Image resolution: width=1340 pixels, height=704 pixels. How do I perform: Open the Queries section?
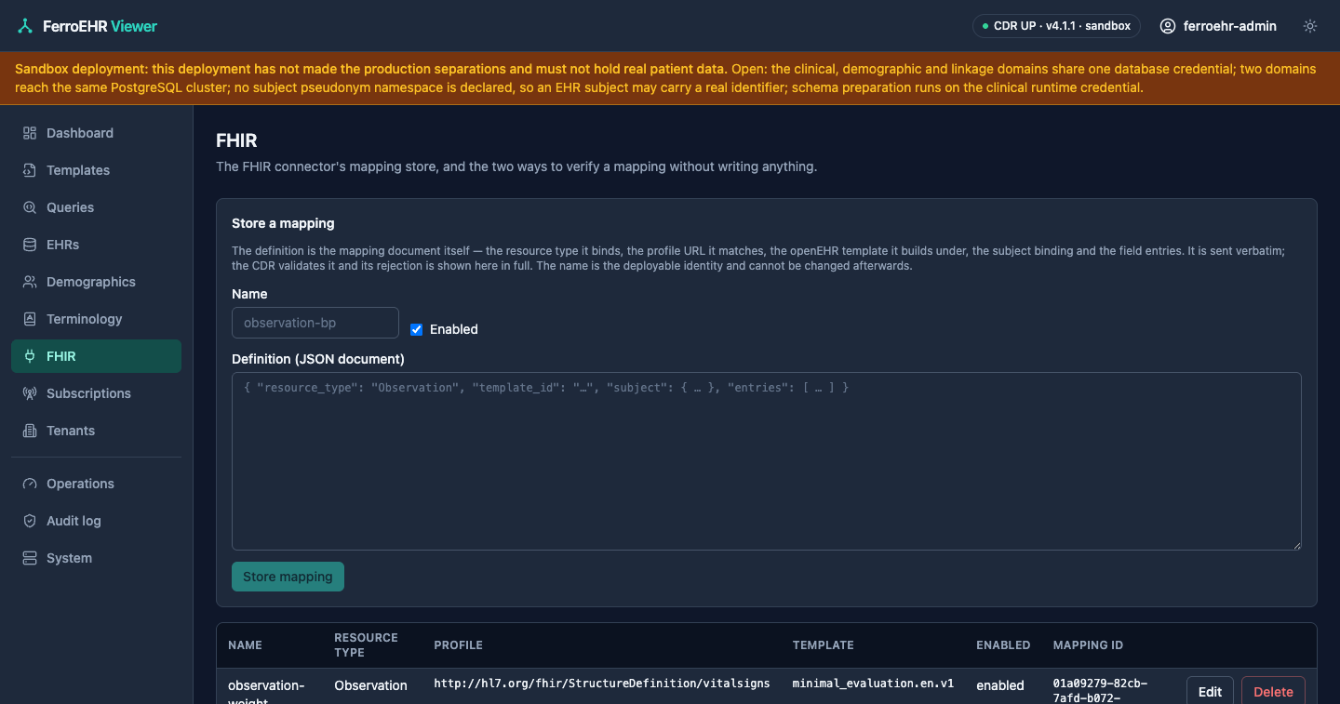[x=96, y=207]
